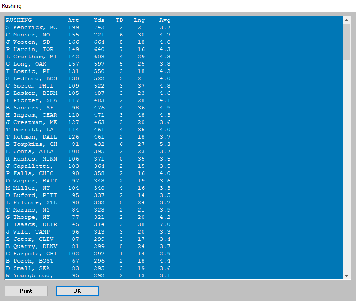Click the empty scrollbar track below the thumb
The image size is (356, 301).
point(347,173)
